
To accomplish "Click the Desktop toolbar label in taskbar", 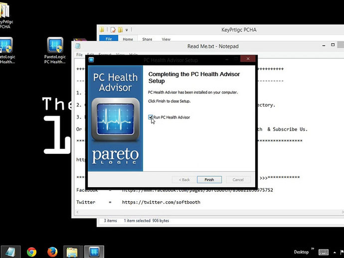I will (301, 252).
